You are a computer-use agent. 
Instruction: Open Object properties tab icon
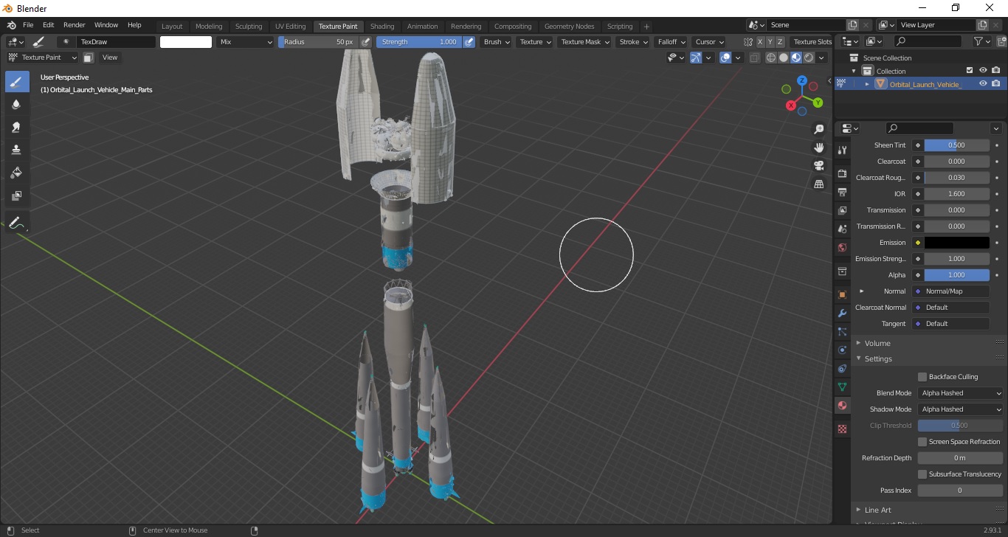click(x=842, y=294)
